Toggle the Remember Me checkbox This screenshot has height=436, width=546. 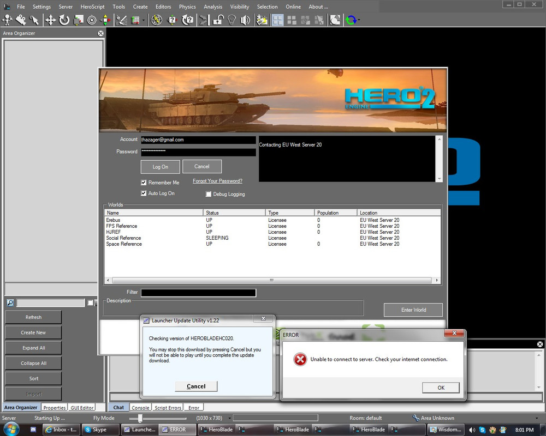tap(144, 182)
